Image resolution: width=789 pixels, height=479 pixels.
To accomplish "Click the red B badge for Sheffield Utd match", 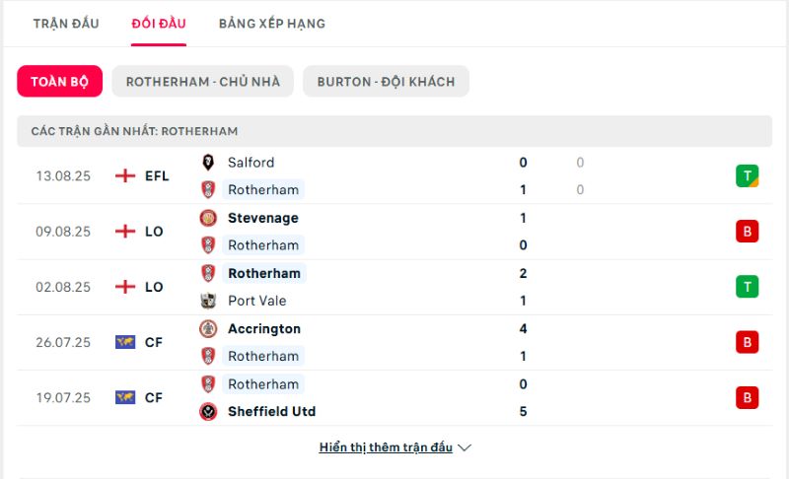I will (747, 397).
